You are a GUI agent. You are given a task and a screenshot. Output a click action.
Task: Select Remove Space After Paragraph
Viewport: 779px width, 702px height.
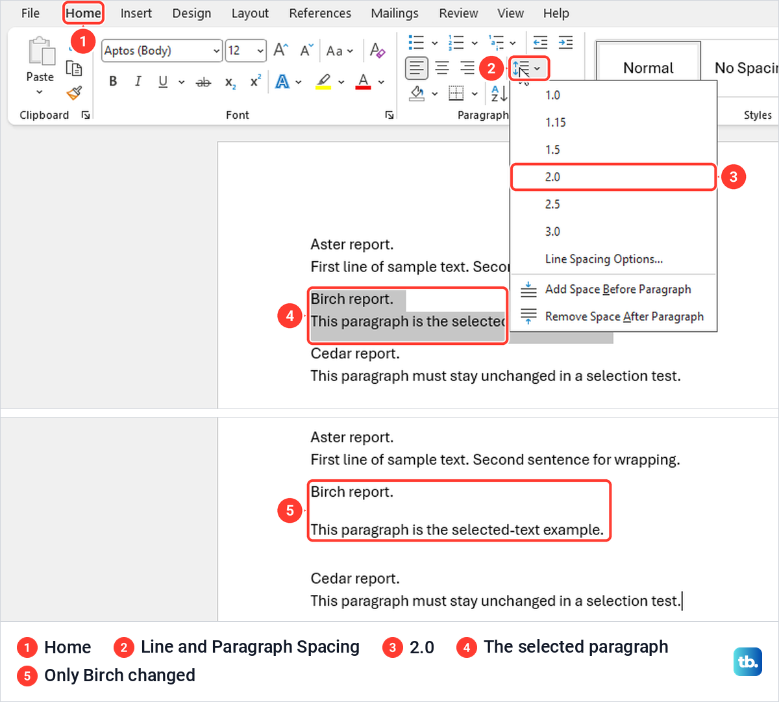coord(613,317)
